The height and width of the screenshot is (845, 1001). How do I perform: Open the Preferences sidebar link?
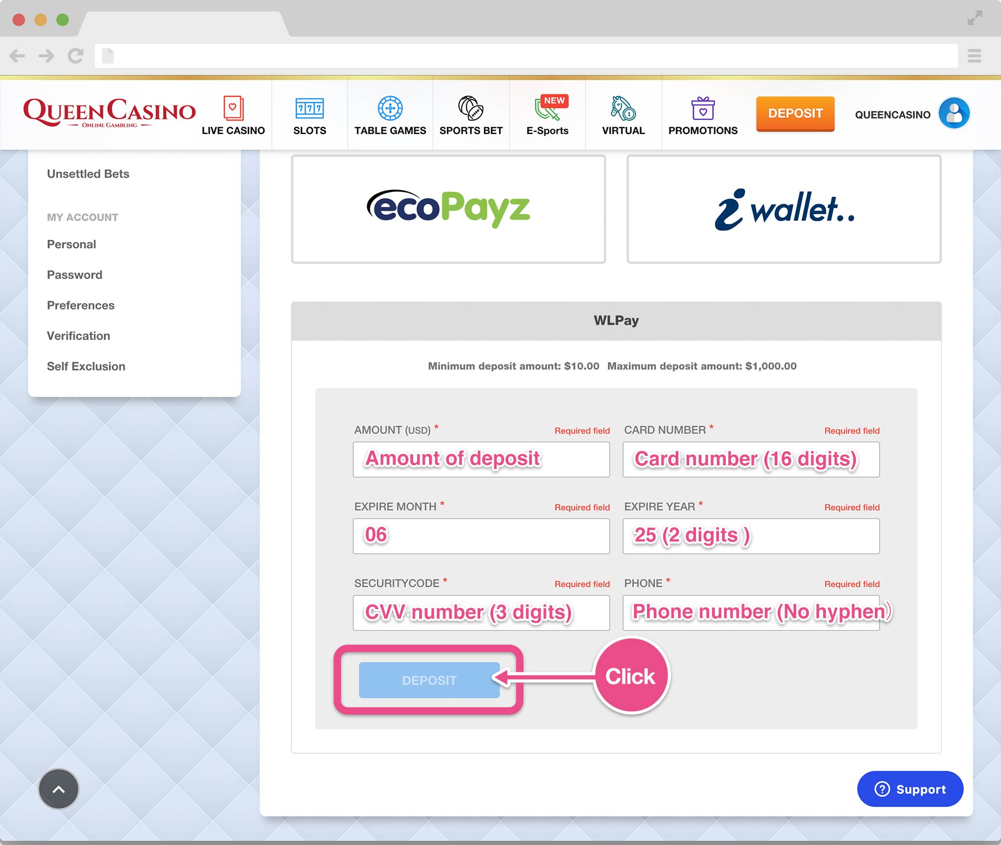pyautogui.click(x=81, y=305)
